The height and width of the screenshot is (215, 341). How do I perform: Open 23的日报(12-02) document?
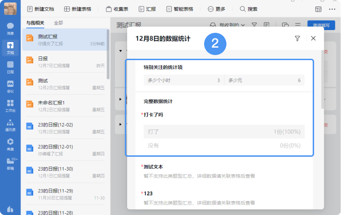[64, 128]
